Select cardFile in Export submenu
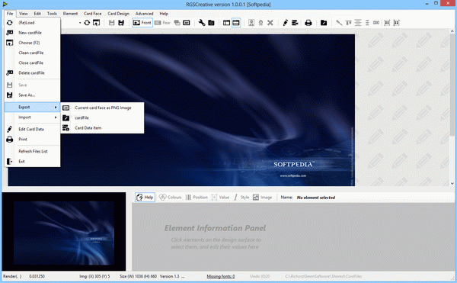 [102, 118]
